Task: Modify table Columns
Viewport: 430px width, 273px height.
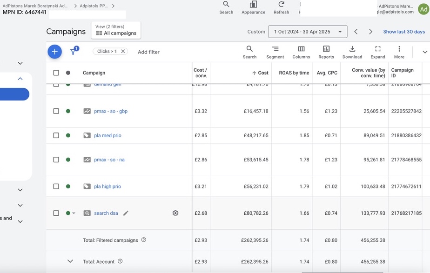Action: coord(301,52)
